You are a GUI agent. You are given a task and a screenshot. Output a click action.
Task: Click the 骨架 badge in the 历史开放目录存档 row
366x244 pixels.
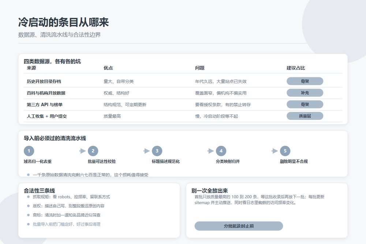305,81
